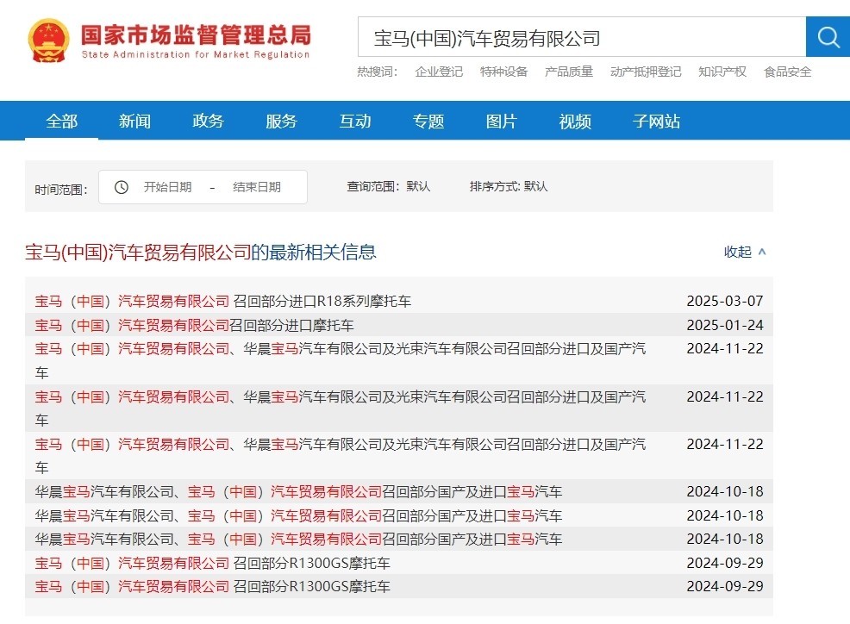This screenshot has height=624, width=850.
Task: Collapse results with the 收起 arrow
Action: (762, 252)
